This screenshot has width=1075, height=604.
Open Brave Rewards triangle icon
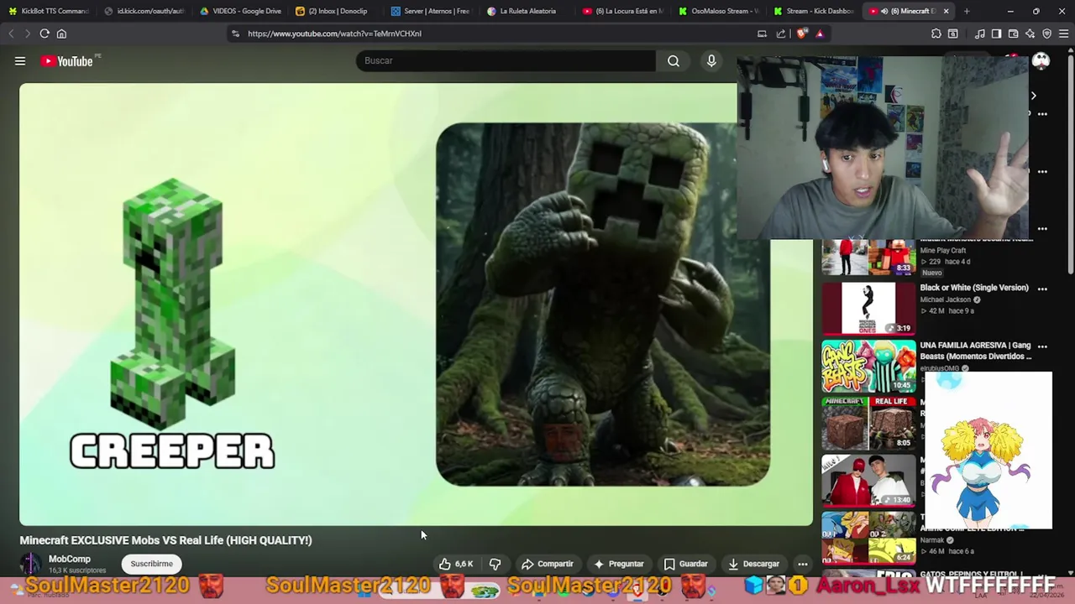point(820,34)
